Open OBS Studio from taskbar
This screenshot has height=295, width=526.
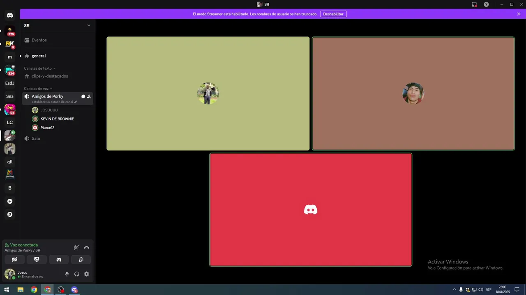(x=61, y=290)
